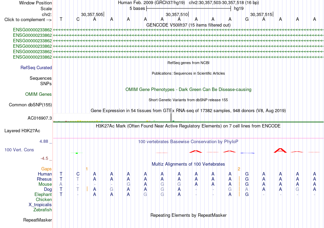This screenshot has width=324, height=228.
Task: Click the SNPs track label
Action: [46, 83]
